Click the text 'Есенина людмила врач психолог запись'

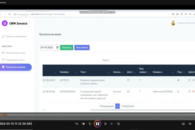pos(93,82)
